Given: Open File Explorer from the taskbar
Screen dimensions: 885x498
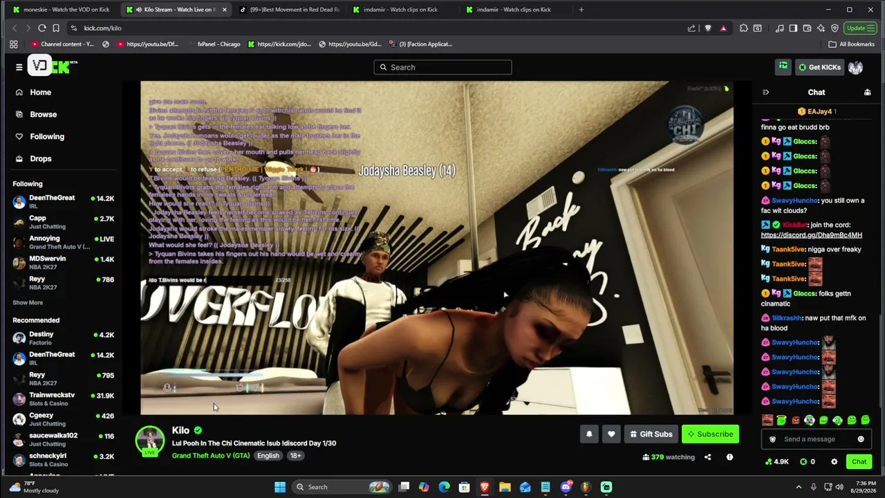Looking at the screenshot, I should coord(505,487).
